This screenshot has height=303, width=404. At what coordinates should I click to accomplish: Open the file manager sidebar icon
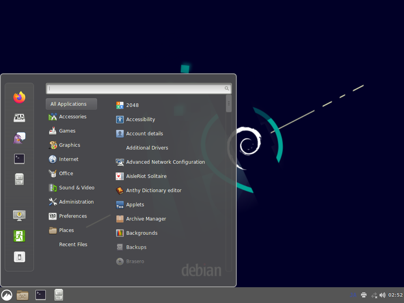pyautogui.click(x=19, y=179)
